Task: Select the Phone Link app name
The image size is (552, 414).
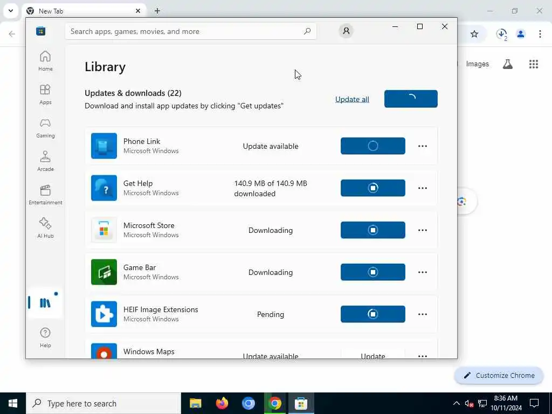Action: click(x=142, y=141)
